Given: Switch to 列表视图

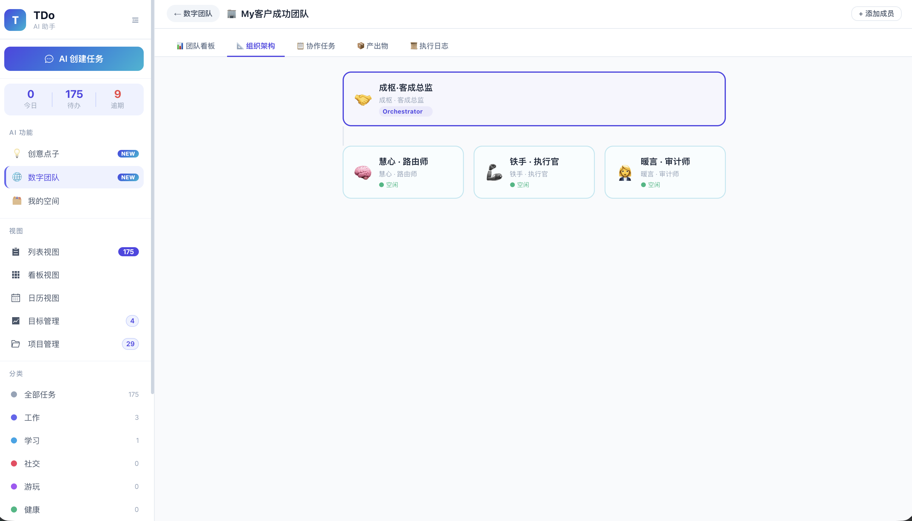Looking at the screenshot, I should 74,252.
